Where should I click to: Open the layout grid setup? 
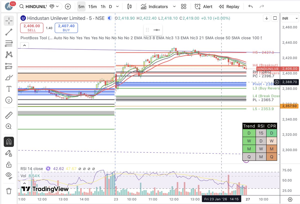(x=184, y=6)
